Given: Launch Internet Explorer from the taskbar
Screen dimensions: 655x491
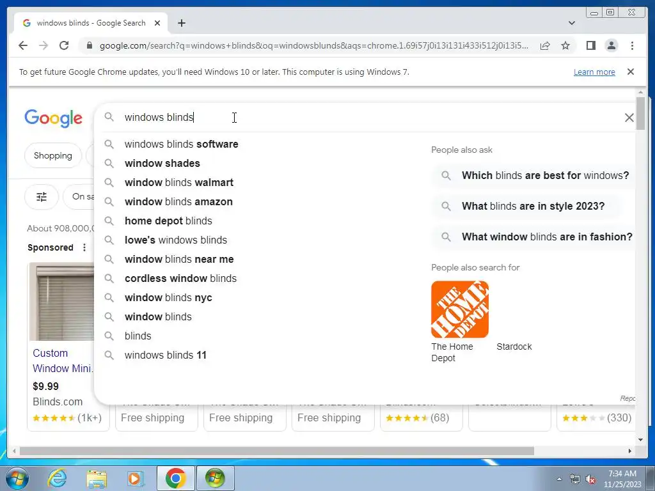Looking at the screenshot, I should point(57,478).
